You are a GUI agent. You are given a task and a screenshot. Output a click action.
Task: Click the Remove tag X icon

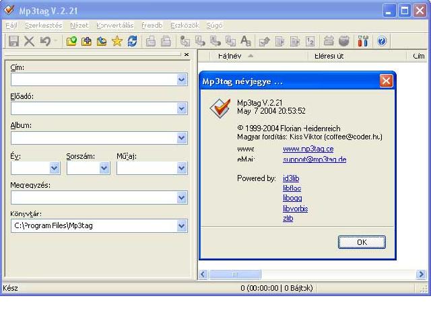pyautogui.click(x=29, y=41)
